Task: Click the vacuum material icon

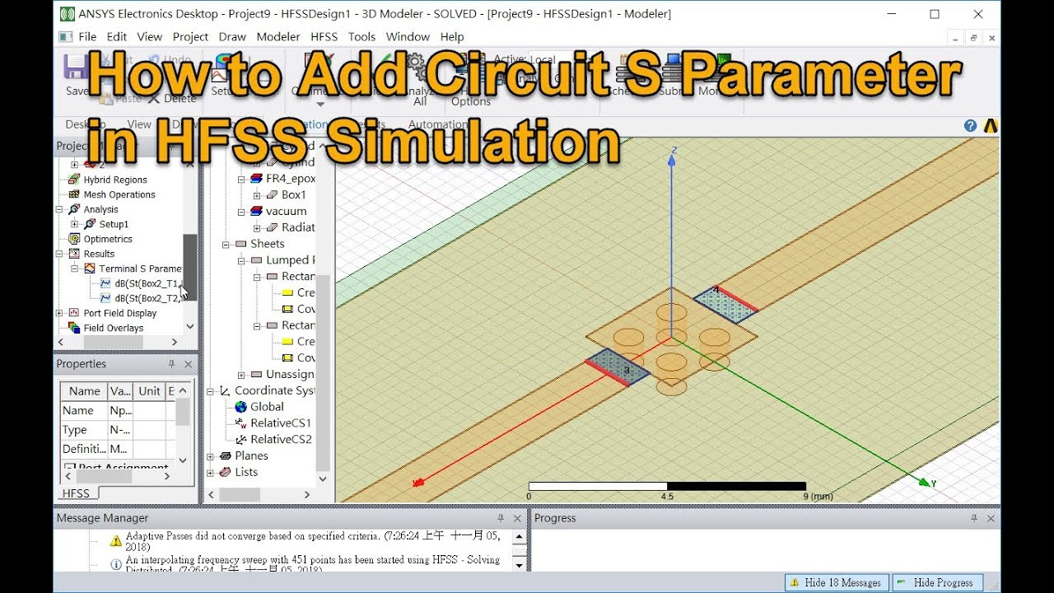Action: (x=256, y=212)
